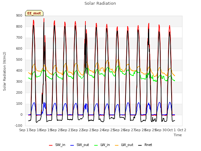This screenshot has height=151, width=201.
Task: Click the Time x-axis label
Action: pos(178,135)
